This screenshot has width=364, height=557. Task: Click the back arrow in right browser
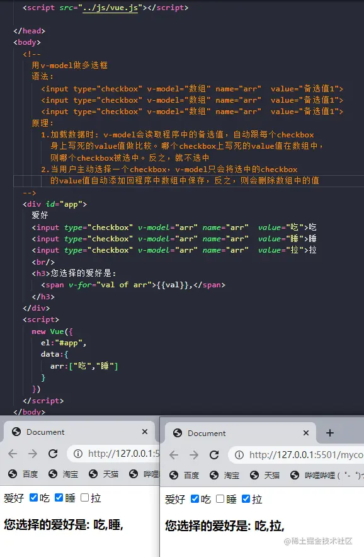174,455
